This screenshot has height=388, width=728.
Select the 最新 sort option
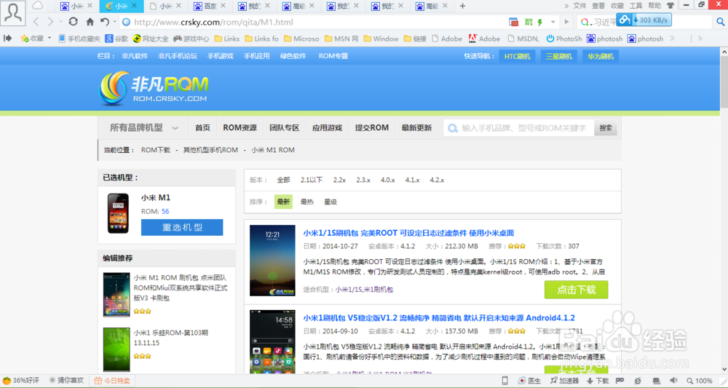click(x=283, y=202)
